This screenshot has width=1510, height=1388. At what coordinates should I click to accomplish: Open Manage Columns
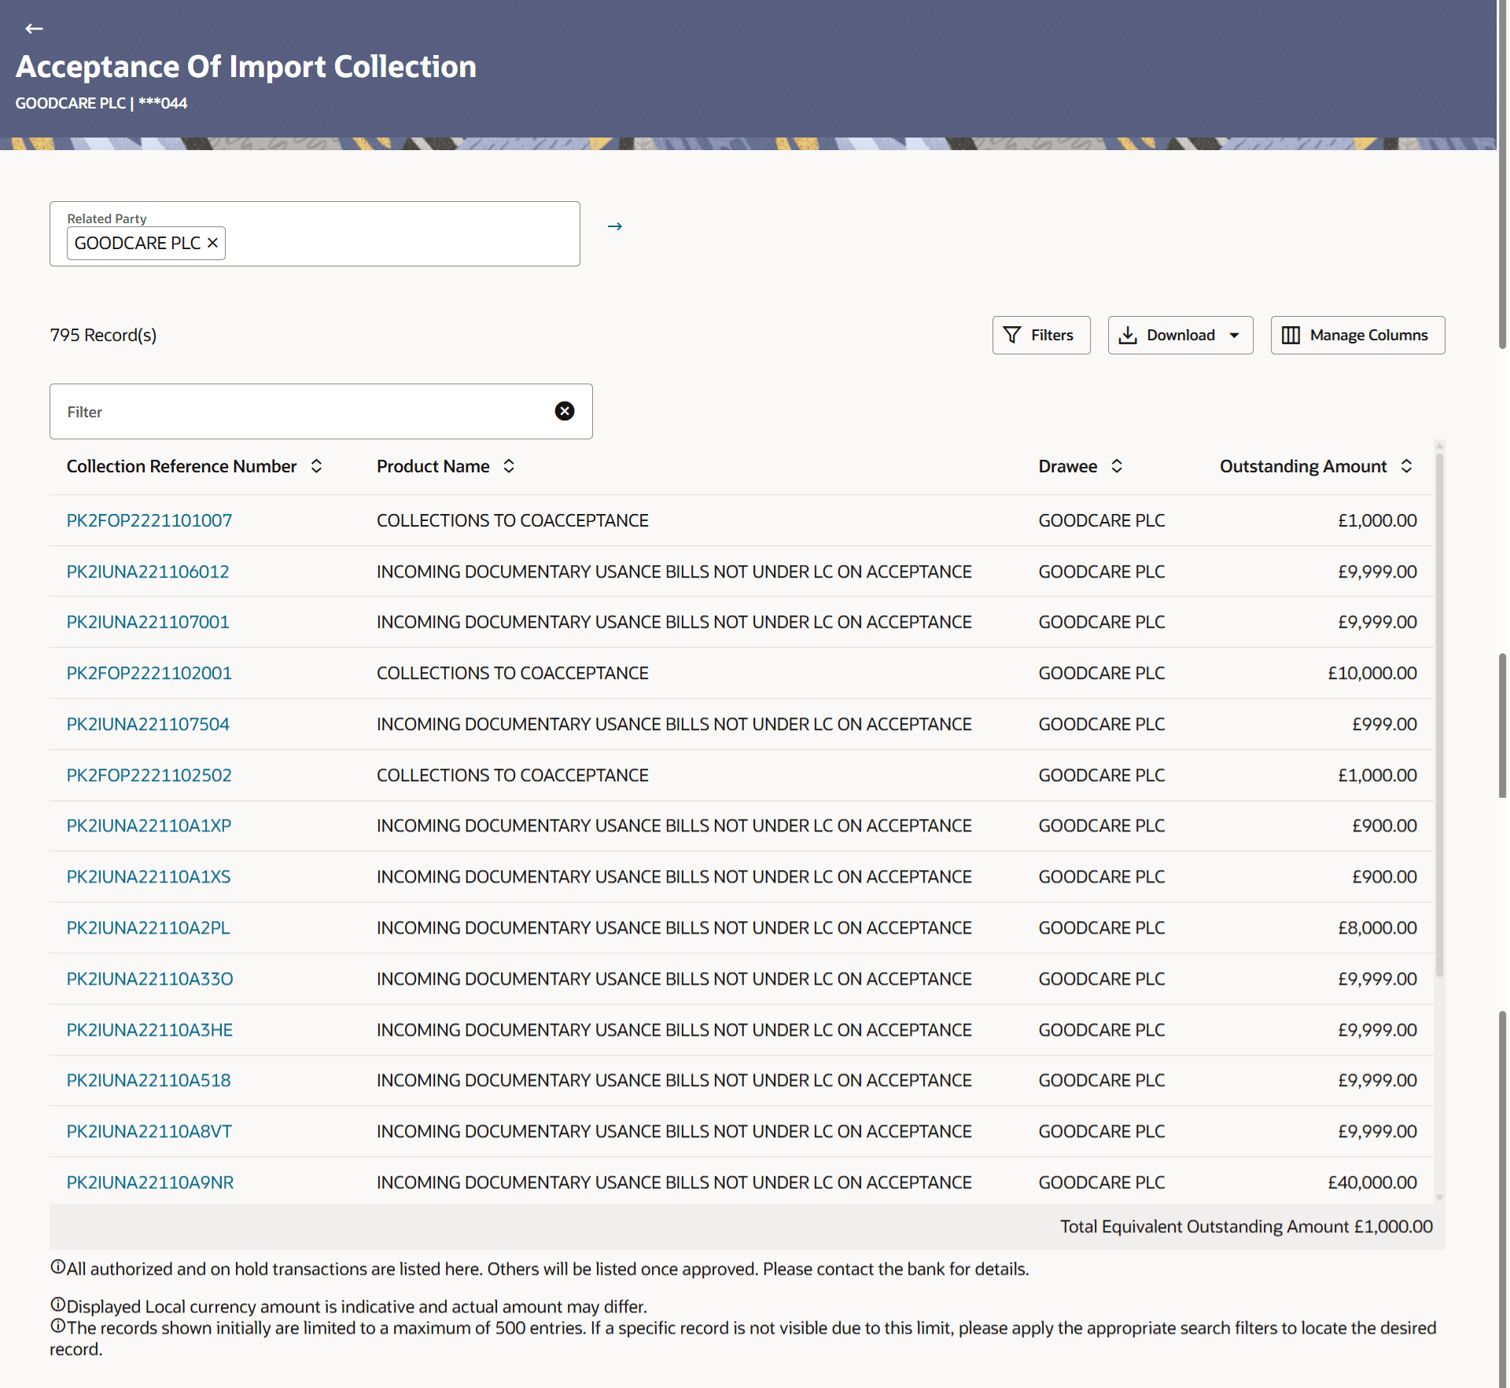pyautogui.click(x=1357, y=336)
